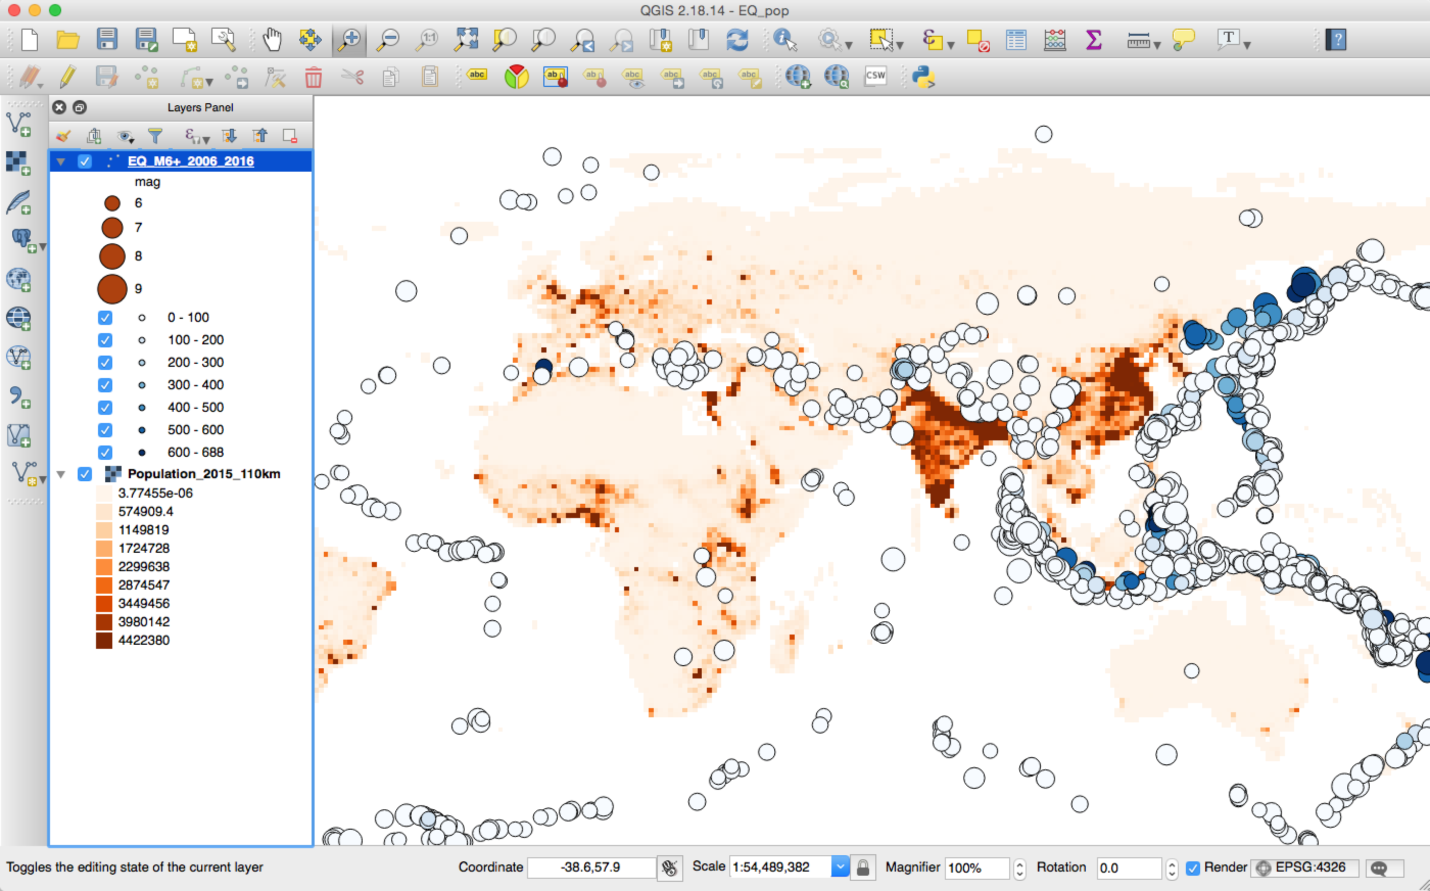This screenshot has width=1430, height=891.
Task: Open the Scale dropdown arrow
Action: coord(840,867)
